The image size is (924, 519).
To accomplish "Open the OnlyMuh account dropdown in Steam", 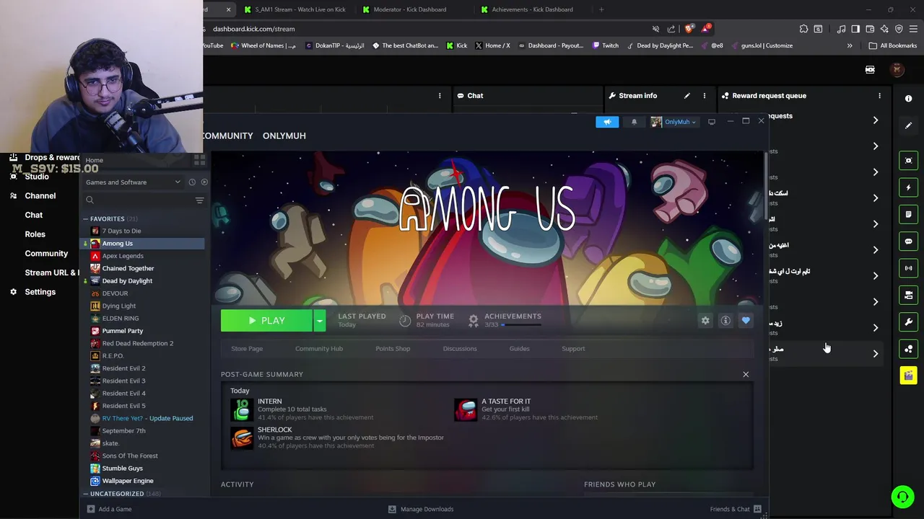I will pos(675,122).
